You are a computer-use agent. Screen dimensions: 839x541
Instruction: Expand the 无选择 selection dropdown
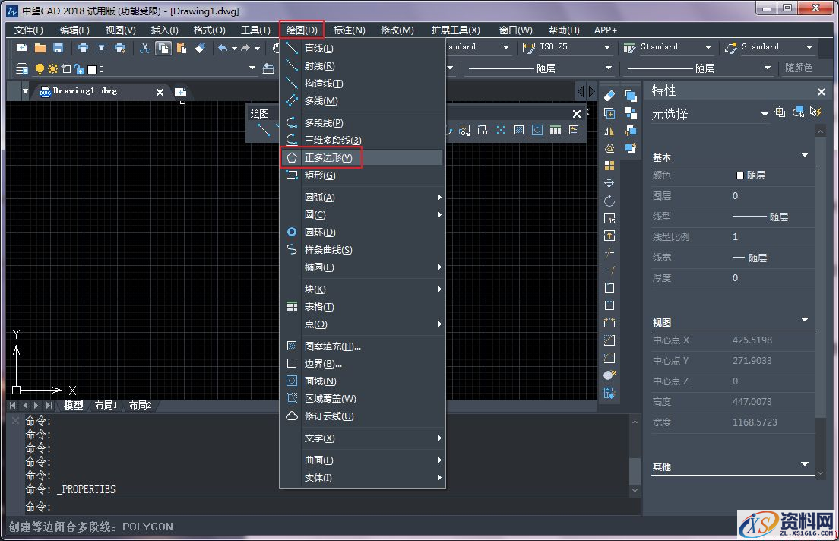coord(765,114)
